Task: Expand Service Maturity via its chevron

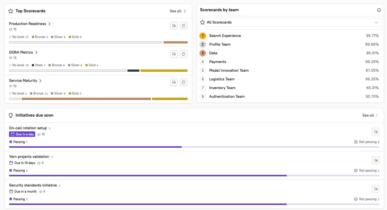Action: 40,81
